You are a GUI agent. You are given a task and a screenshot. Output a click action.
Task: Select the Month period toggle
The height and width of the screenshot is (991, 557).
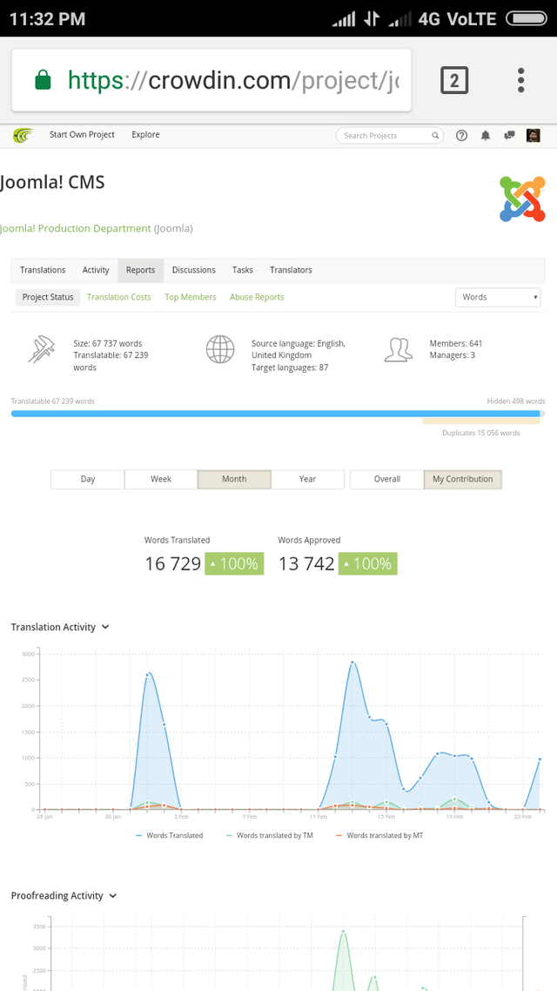(234, 479)
